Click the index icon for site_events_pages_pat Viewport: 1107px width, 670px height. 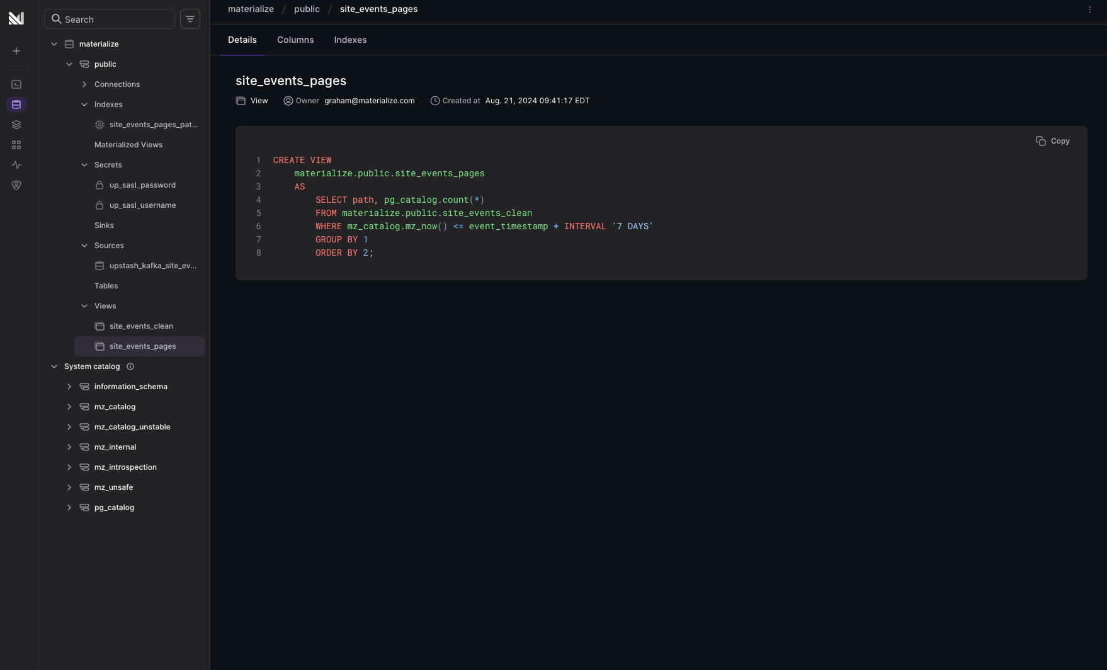pos(99,125)
